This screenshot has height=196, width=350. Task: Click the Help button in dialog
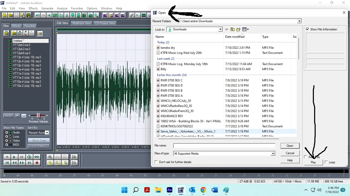[x=290, y=160]
